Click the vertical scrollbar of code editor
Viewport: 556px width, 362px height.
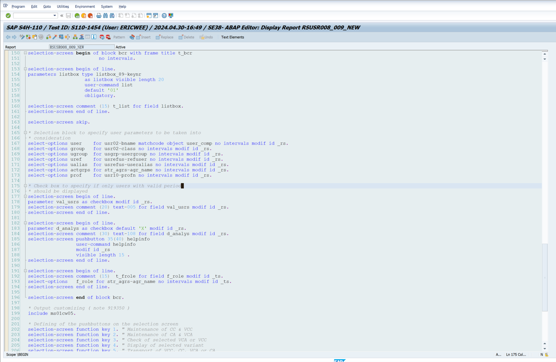click(x=545, y=276)
